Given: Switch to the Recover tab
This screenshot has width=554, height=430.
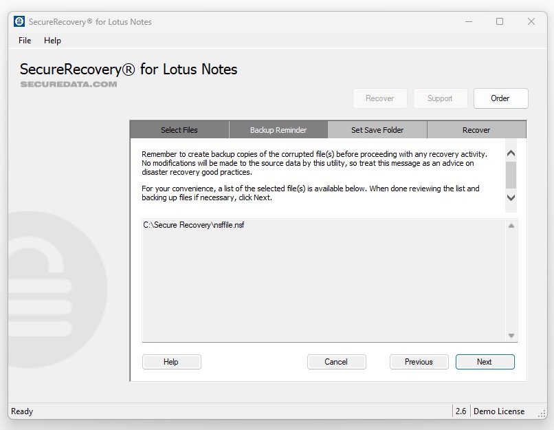Looking at the screenshot, I should (x=476, y=129).
